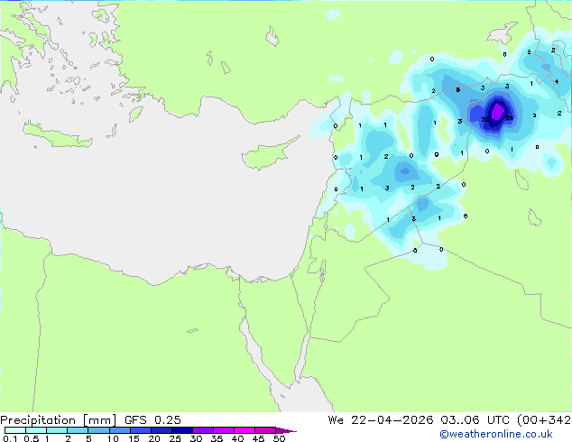Click the 20–25 mm dark blue swatch

[x=161, y=430]
